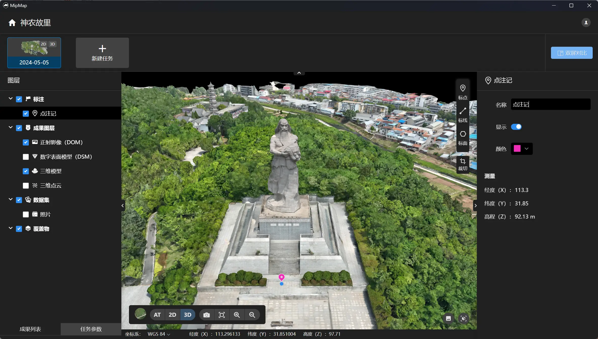This screenshot has height=339, width=598.
Task: Enable the 数字表面模型 (DSM) layer checkbox
Action: tap(26, 157)
